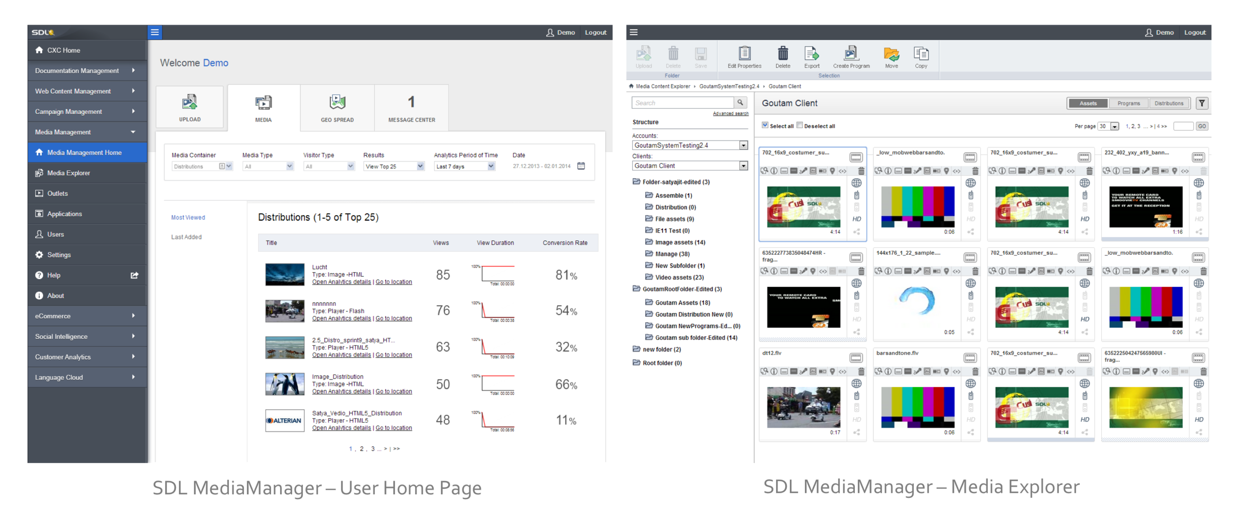Screen dimensions: 1239x524
Task: Open Outlets in the sidebar
Action: [x=87, y=193]
